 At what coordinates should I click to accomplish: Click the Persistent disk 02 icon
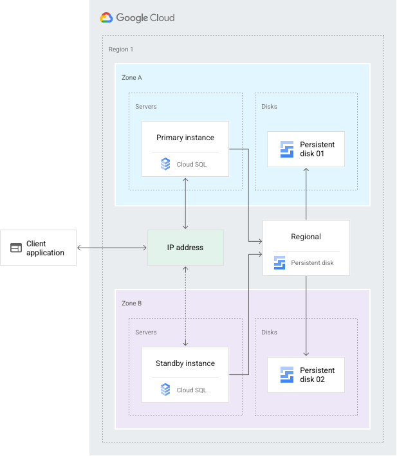point(287,375)
